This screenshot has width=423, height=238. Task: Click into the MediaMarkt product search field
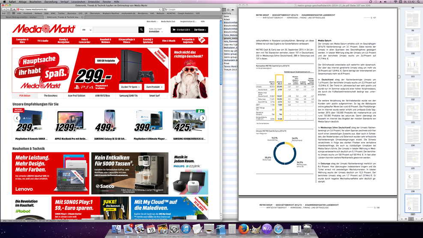tap(116, 30)
